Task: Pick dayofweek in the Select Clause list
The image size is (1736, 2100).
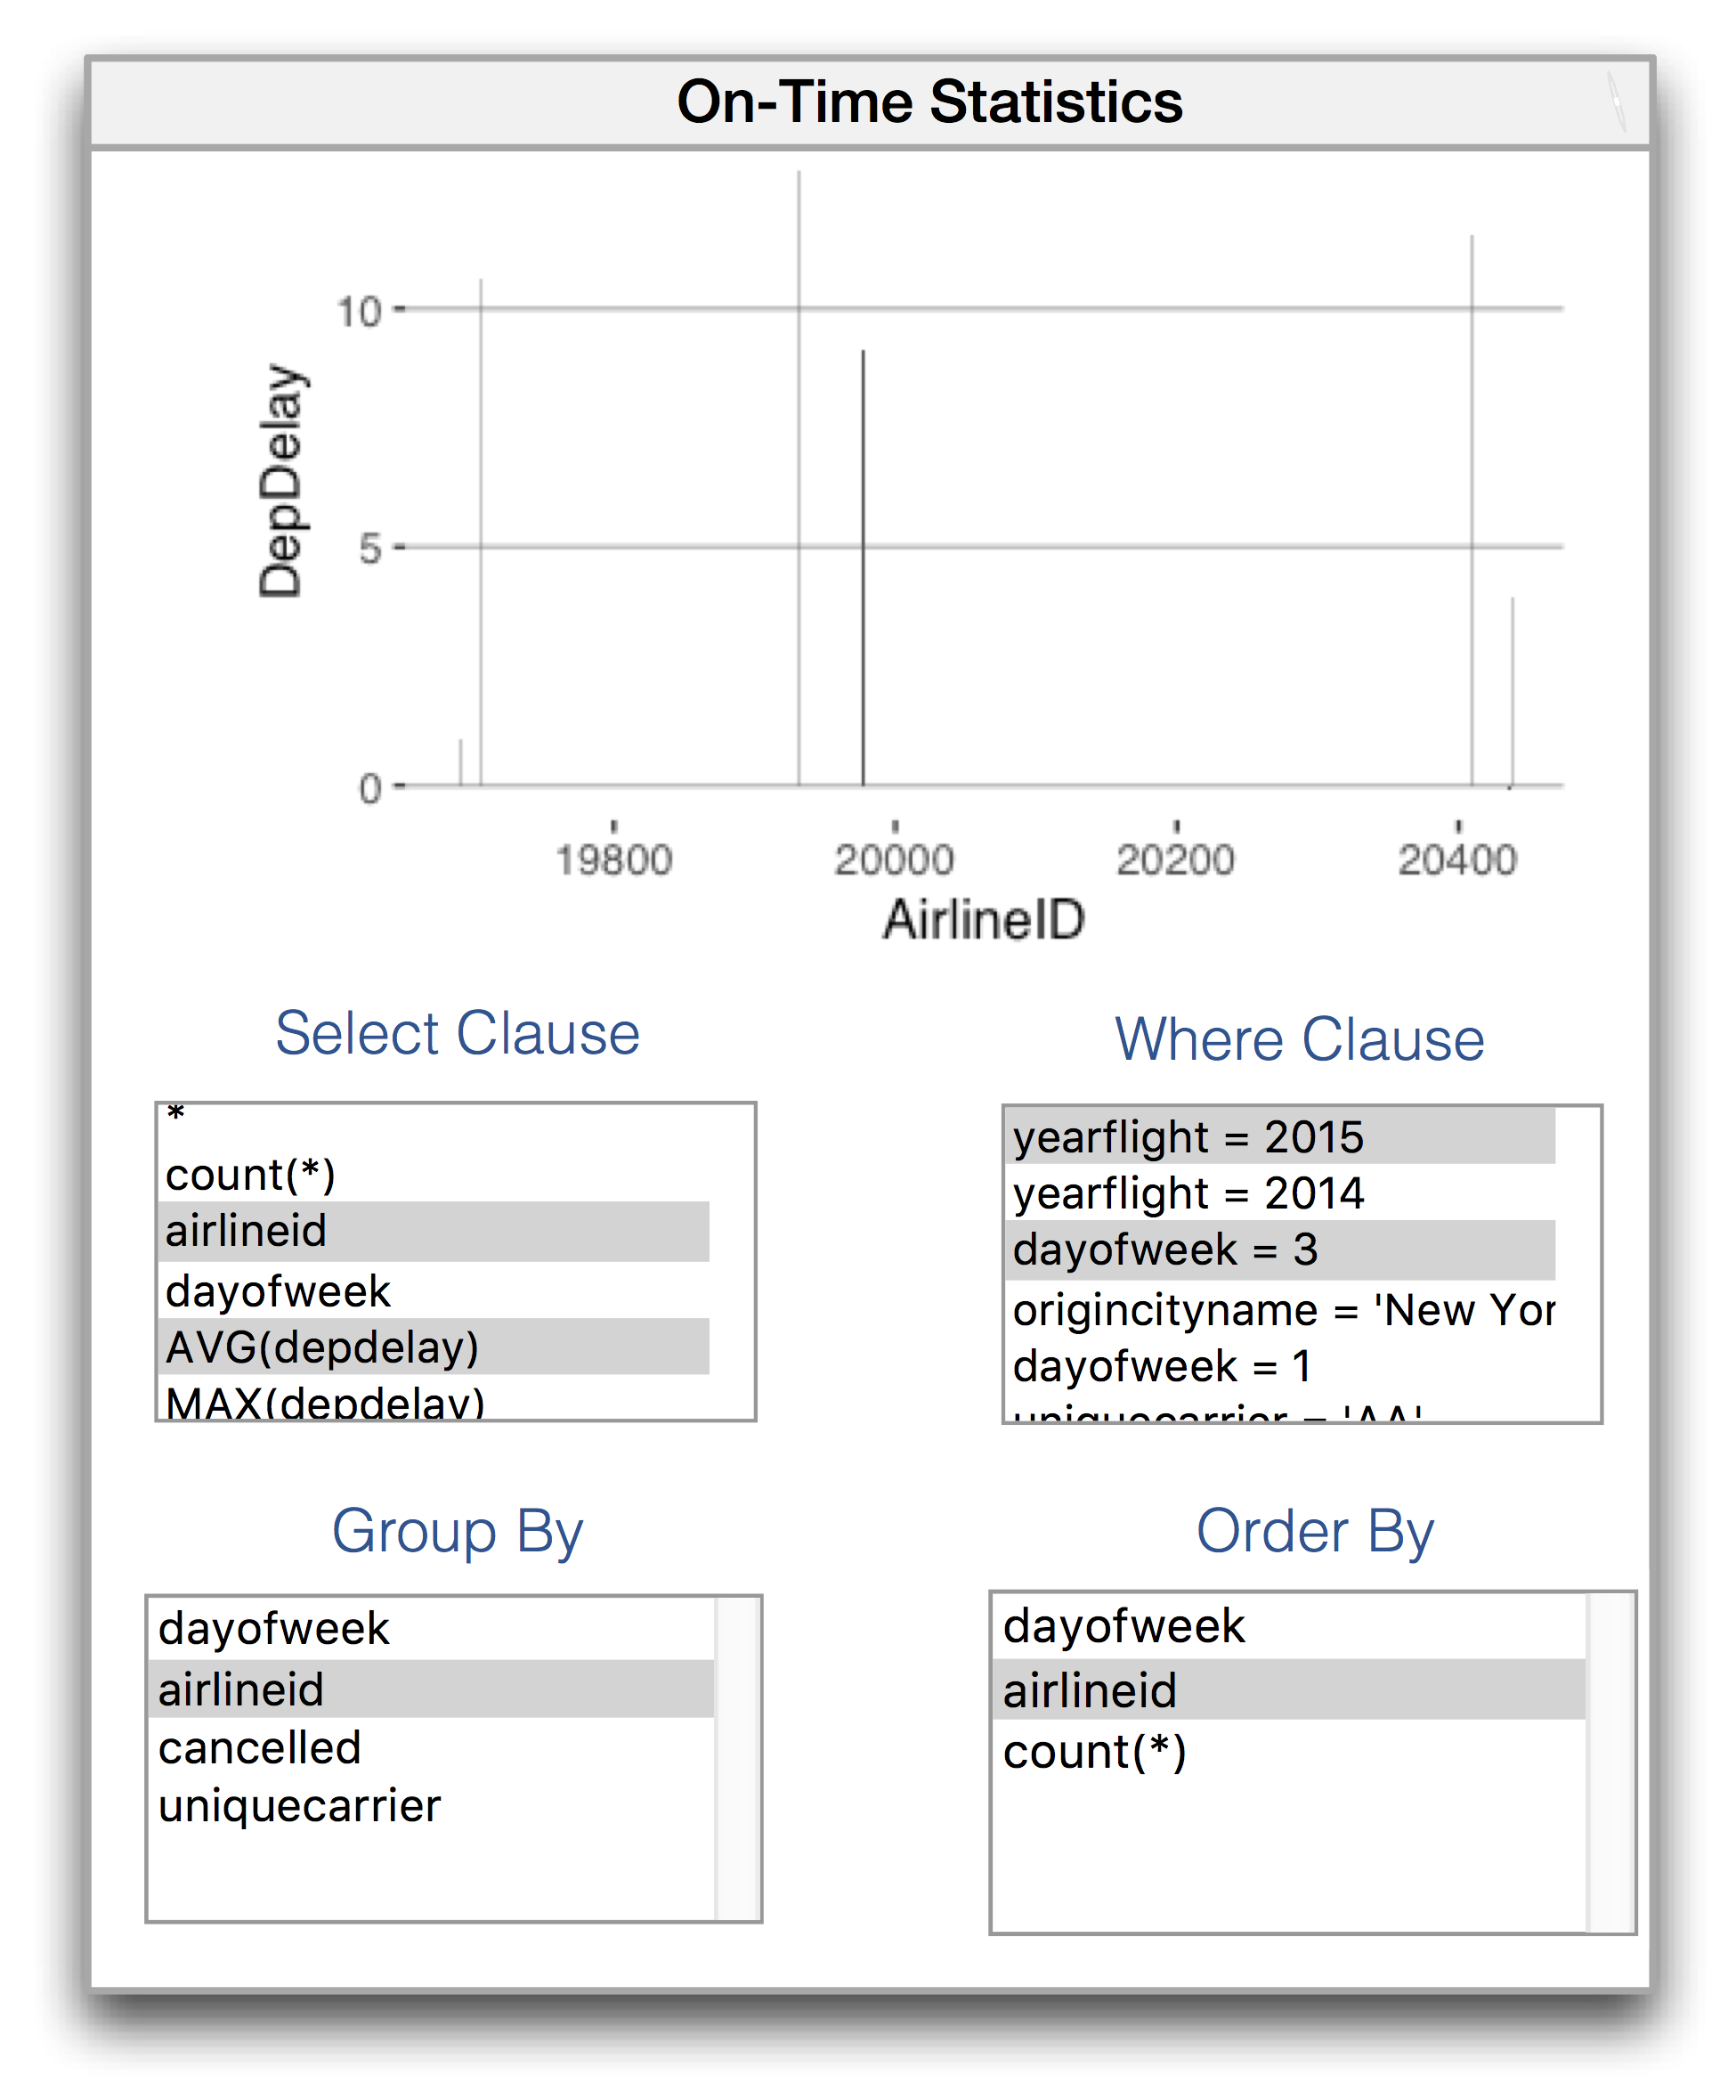Action: 278,1291
